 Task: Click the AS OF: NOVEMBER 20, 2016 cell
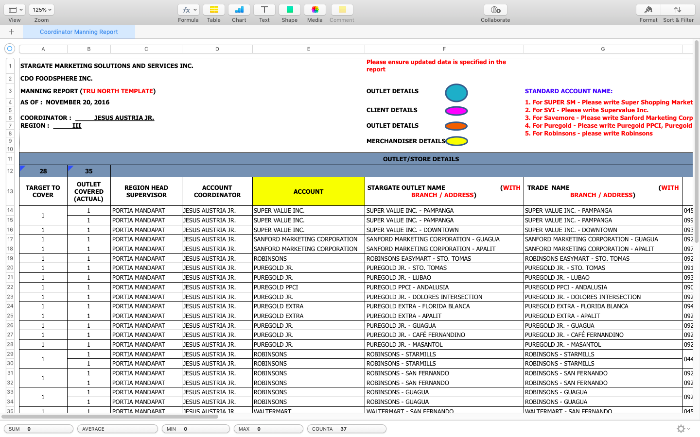pos(65,102)
